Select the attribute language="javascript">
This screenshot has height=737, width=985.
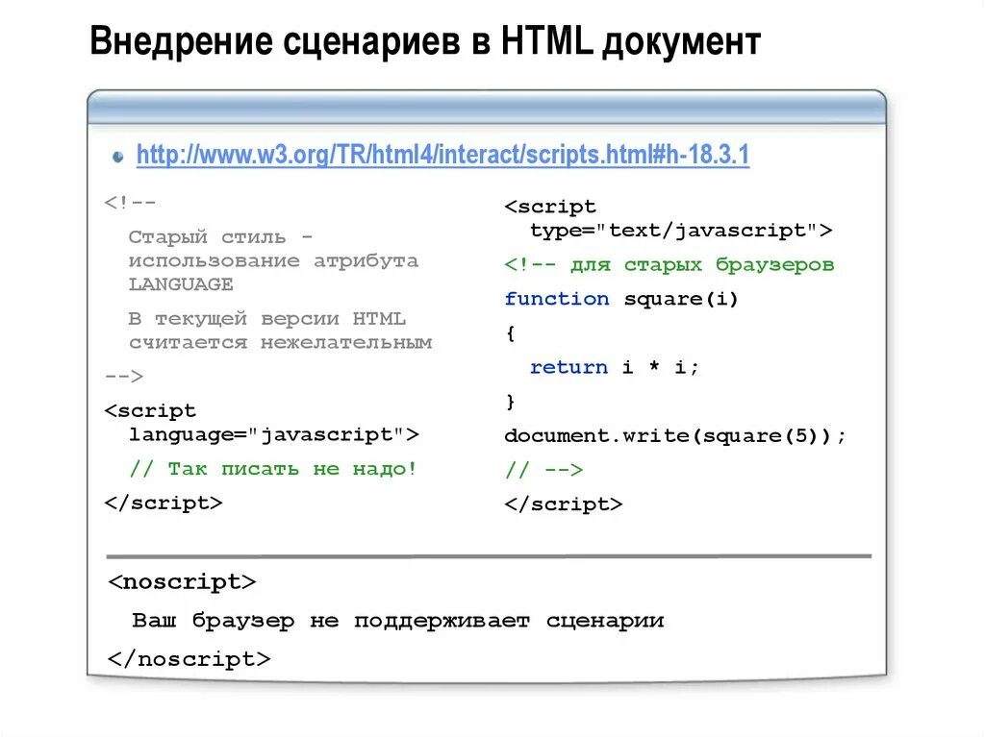[274, 434]
